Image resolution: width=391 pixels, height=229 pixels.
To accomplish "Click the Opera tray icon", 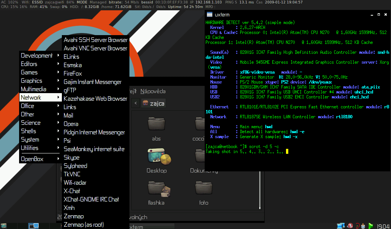I will (350, 226).
